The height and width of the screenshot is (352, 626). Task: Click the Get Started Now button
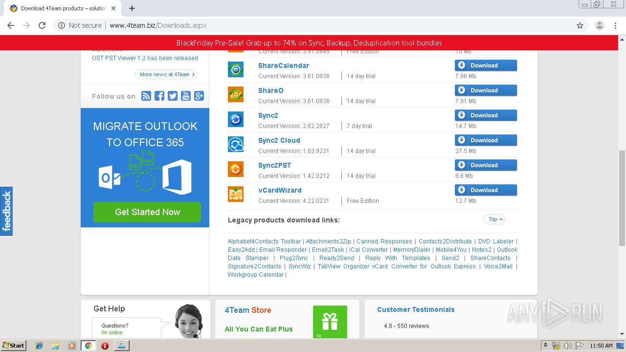click(147, 212)
